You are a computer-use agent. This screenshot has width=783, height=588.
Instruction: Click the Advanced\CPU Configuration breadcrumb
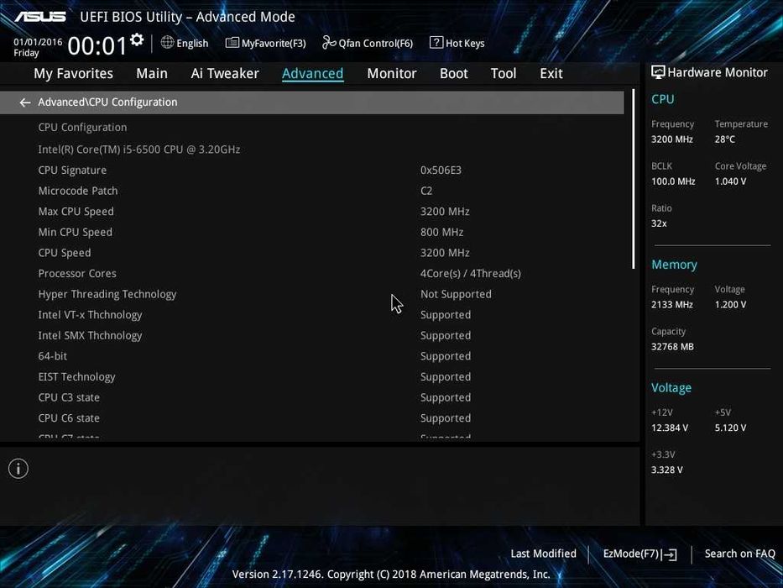coord(107,102)
